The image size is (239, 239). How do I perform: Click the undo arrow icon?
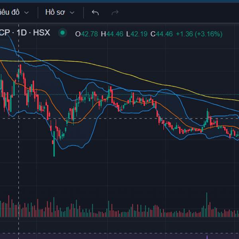[x=95, y=12]
